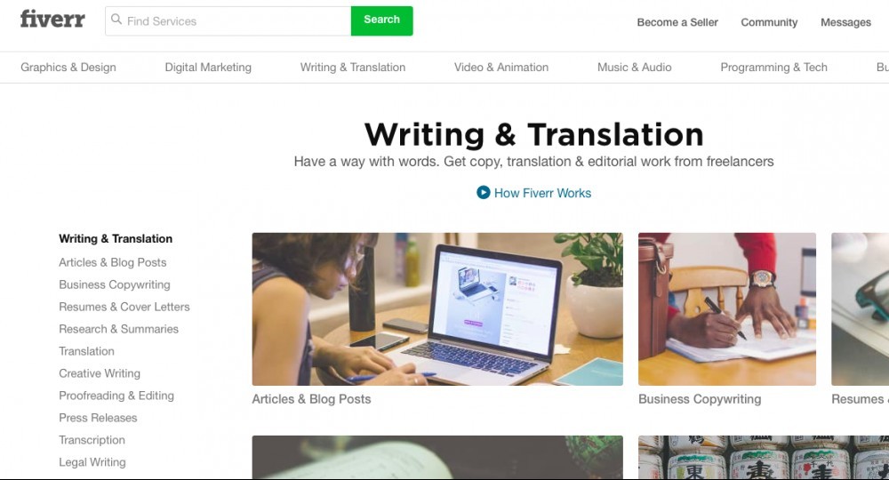This screenshot has height=480, width=889.
Task: Click the Find Services search field
Action: (228, 21)
